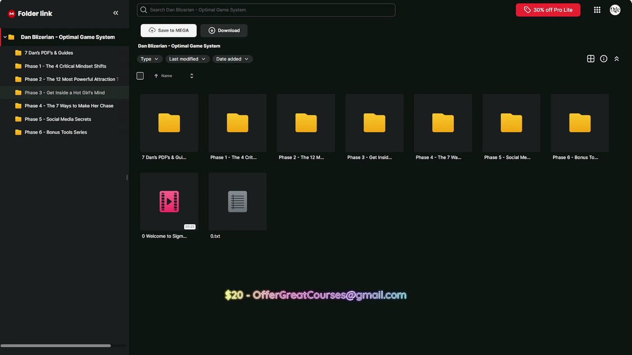
Task: Select the Dan Blizerian - Optimal Game System root
Action: [x=64, y=37]
